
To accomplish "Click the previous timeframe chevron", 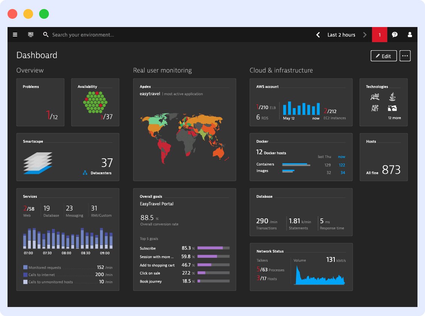I will coord(318,35).
